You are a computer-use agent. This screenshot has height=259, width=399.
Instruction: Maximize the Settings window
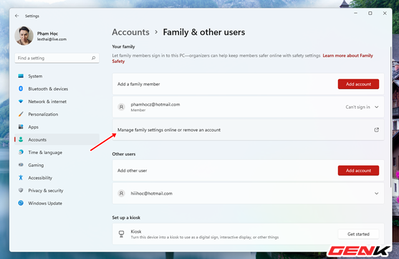pos(370,13)
